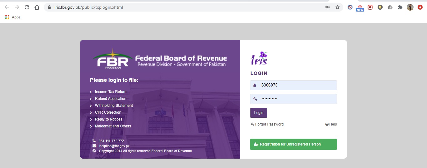The height and width of the screenshot is (168, 427).
Task: Open the Forgot Password link
Action: point(267,124)
